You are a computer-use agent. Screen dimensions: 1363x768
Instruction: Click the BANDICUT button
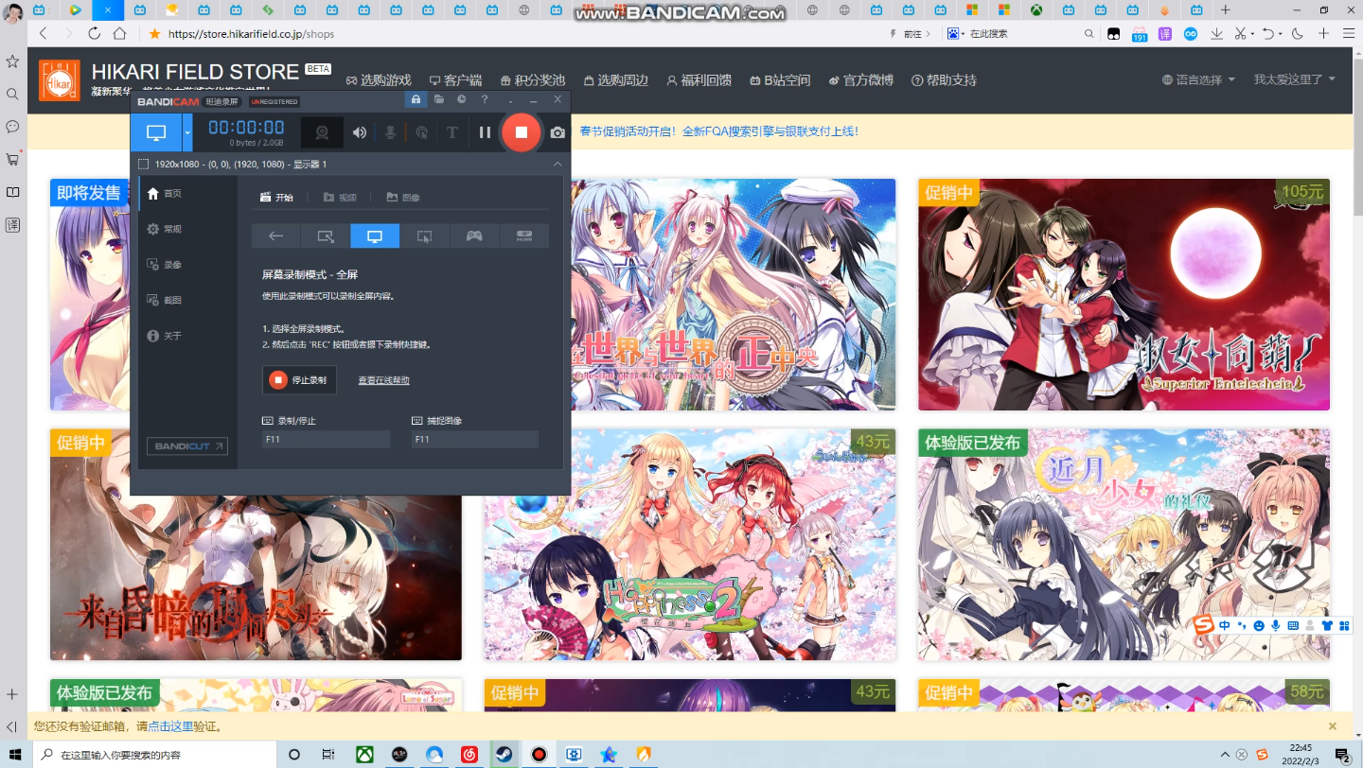tap(187, 446)
